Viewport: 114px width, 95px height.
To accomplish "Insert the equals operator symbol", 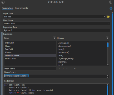I will coord(75,69).
